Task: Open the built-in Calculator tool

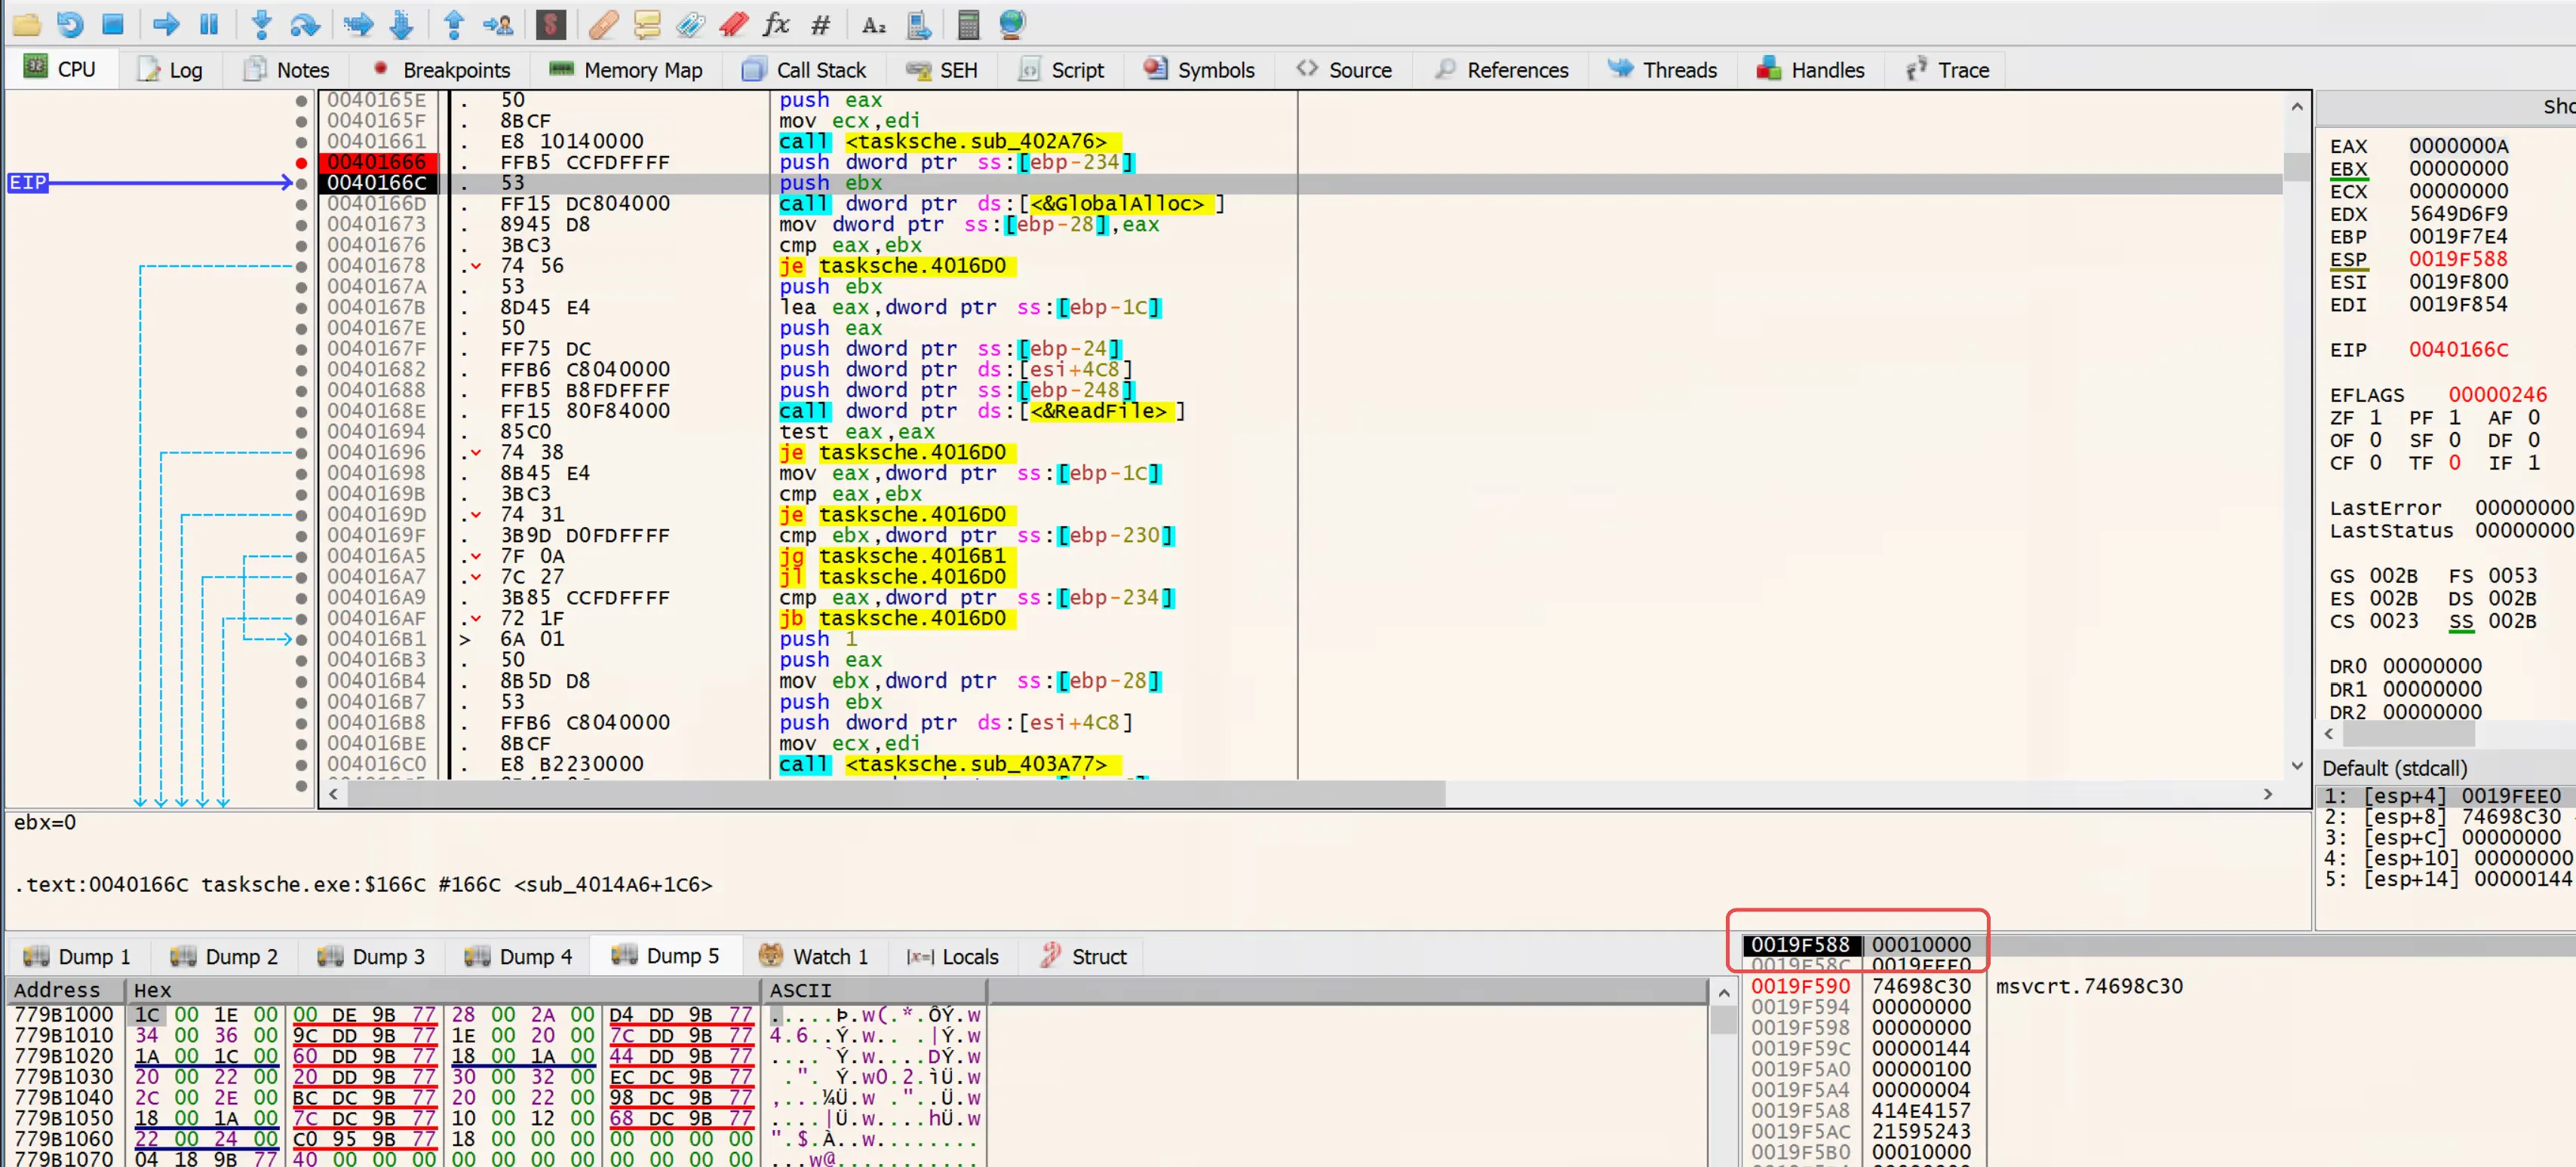Action: [x=967, y=24]
